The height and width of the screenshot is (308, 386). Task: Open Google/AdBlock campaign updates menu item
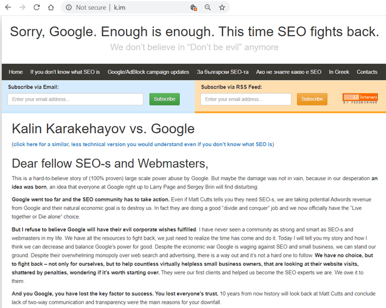[x=148, y=72]
